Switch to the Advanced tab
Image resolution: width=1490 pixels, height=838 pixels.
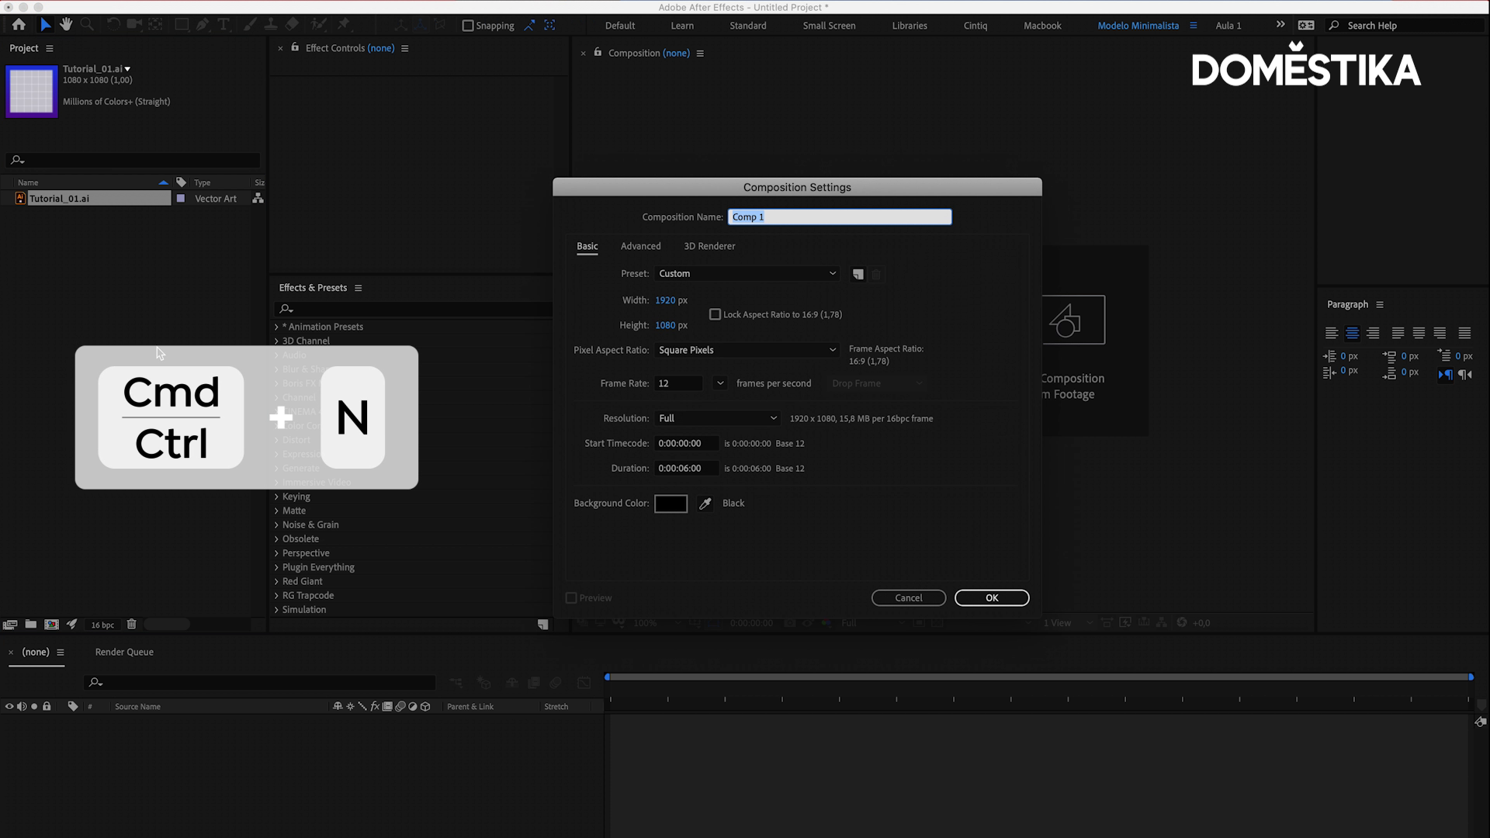[640, 246]
